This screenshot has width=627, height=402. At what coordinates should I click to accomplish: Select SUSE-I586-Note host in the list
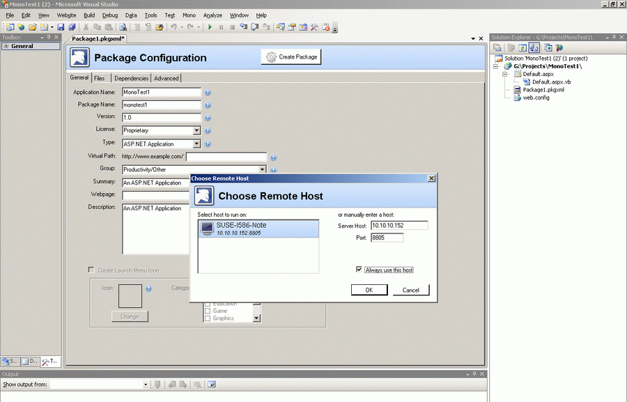[x=258, y=229]
